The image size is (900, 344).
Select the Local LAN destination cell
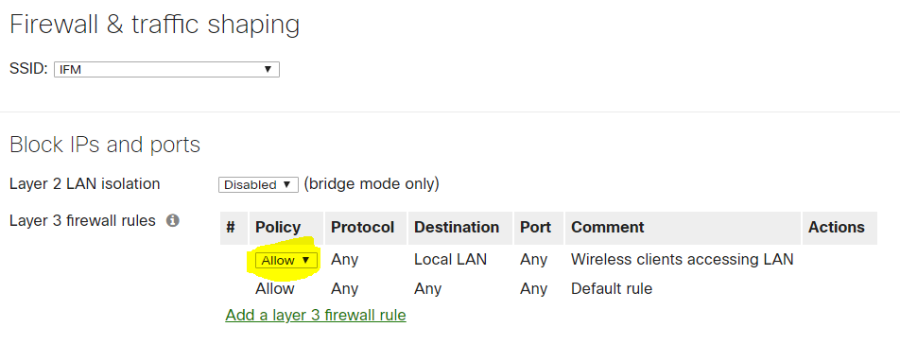(x=451, y=260)
